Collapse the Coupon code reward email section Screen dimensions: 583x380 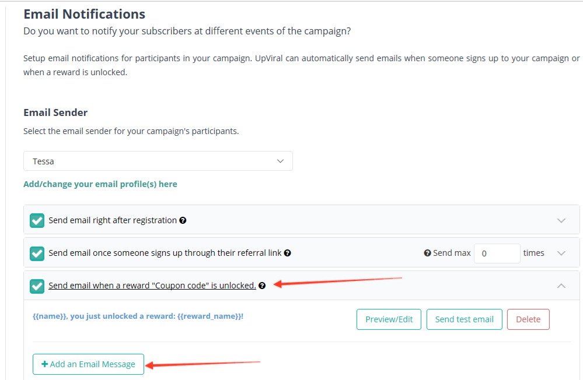[561, 286]
